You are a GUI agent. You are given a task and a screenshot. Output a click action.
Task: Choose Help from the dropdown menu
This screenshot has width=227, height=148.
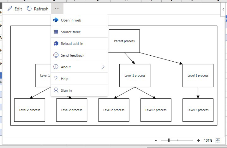click(79, 78)
